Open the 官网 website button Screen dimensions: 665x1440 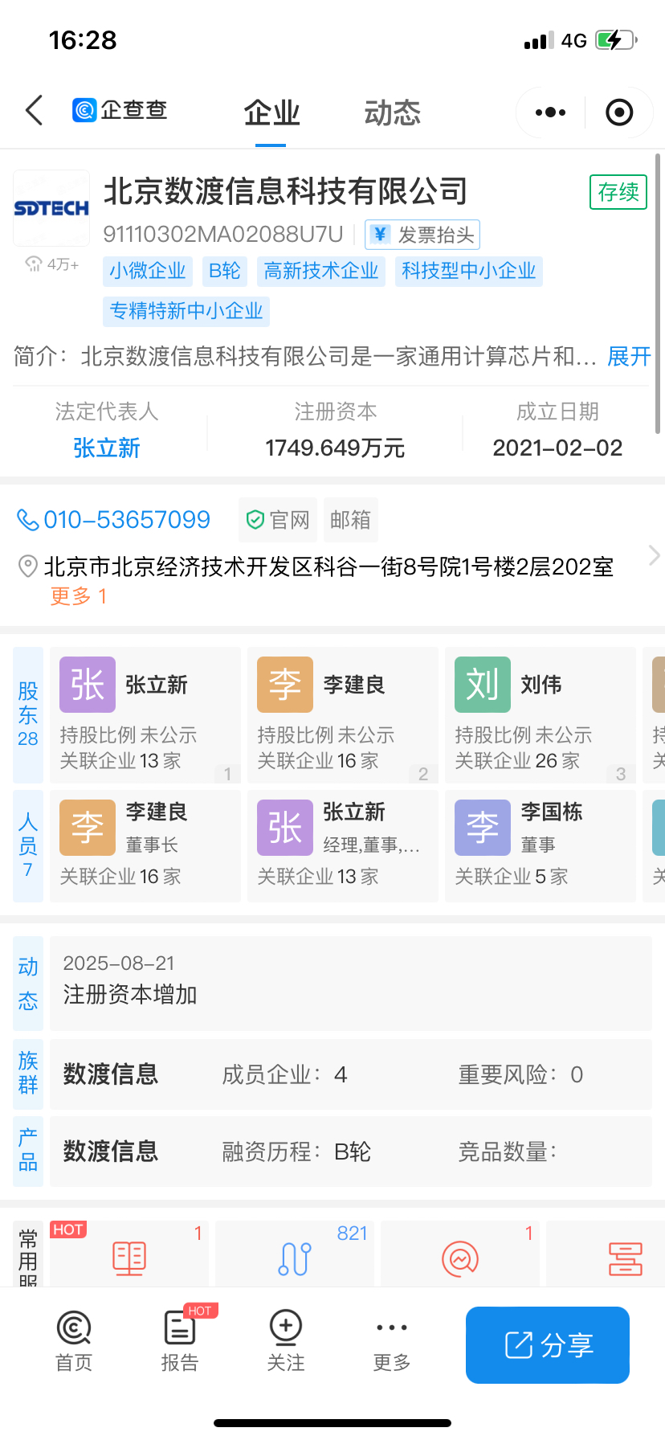[278, 520]
